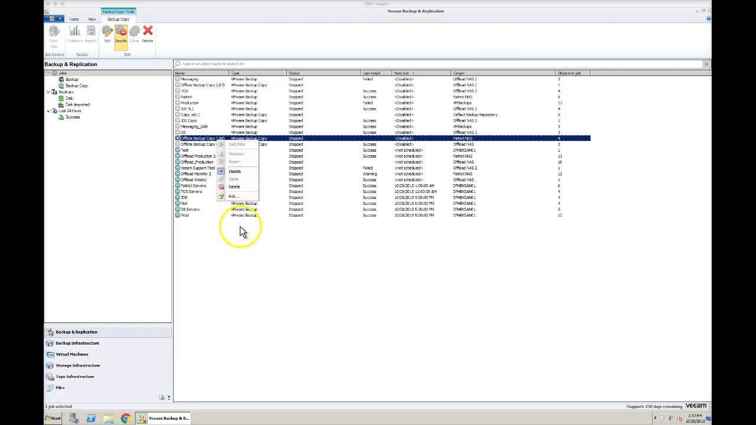756x425 pixels.
Task: Select the Messaging job row
Action: [x=382, y=79]
